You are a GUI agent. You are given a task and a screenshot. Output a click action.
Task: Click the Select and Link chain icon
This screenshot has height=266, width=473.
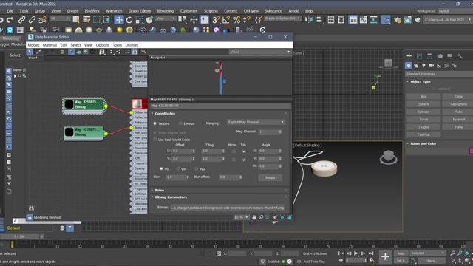click(x=21, y=20)
